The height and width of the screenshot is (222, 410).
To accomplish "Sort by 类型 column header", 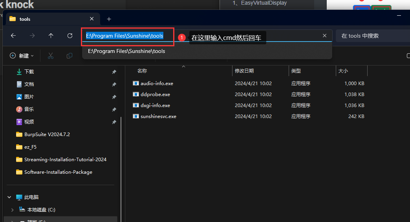I will (296, 71).
